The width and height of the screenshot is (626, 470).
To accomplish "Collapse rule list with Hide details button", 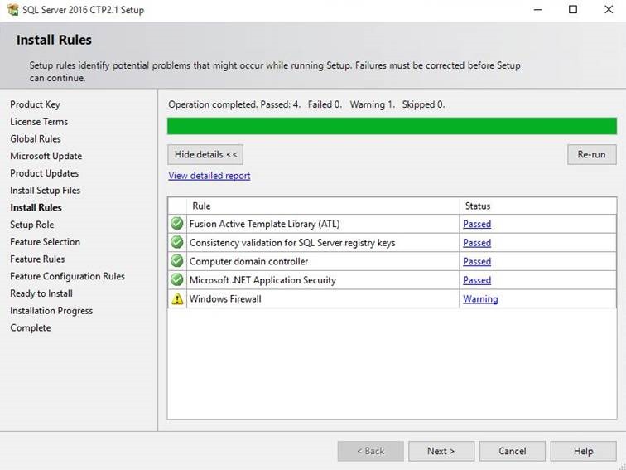I will 205,155.
